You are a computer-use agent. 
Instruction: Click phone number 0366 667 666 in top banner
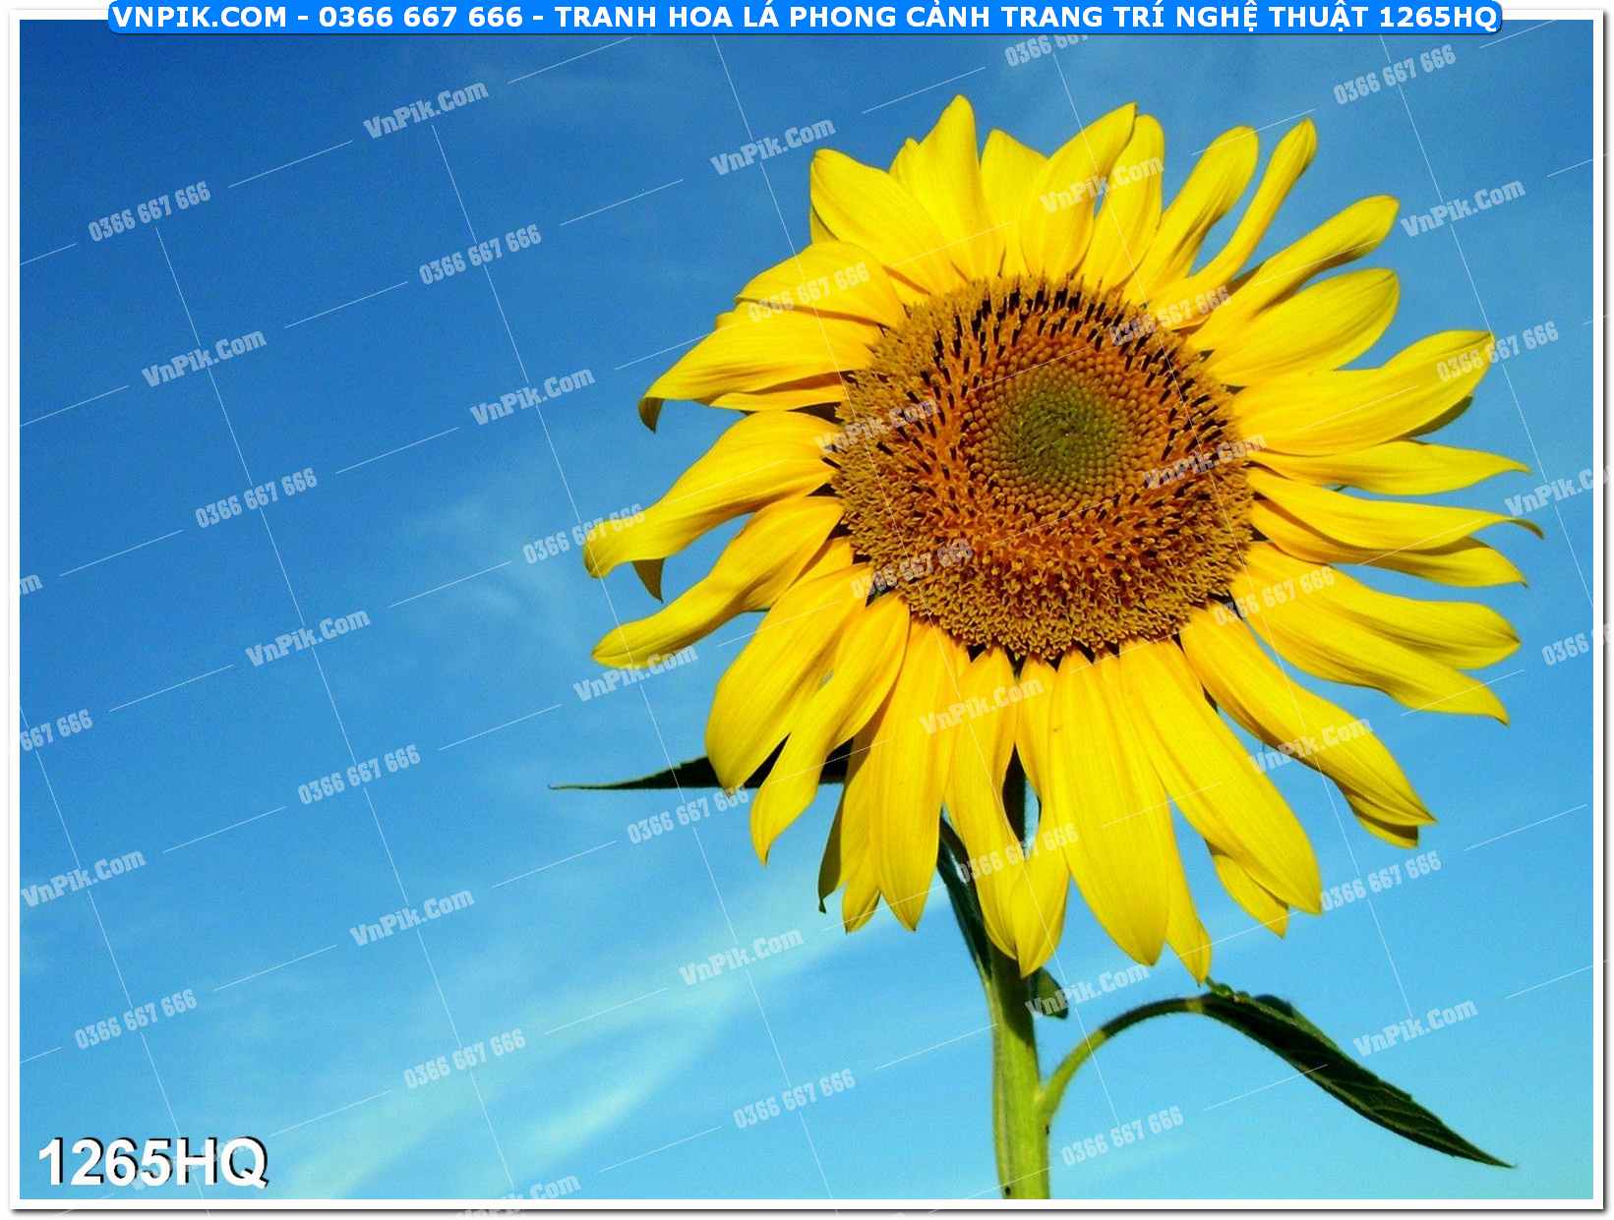421,17
